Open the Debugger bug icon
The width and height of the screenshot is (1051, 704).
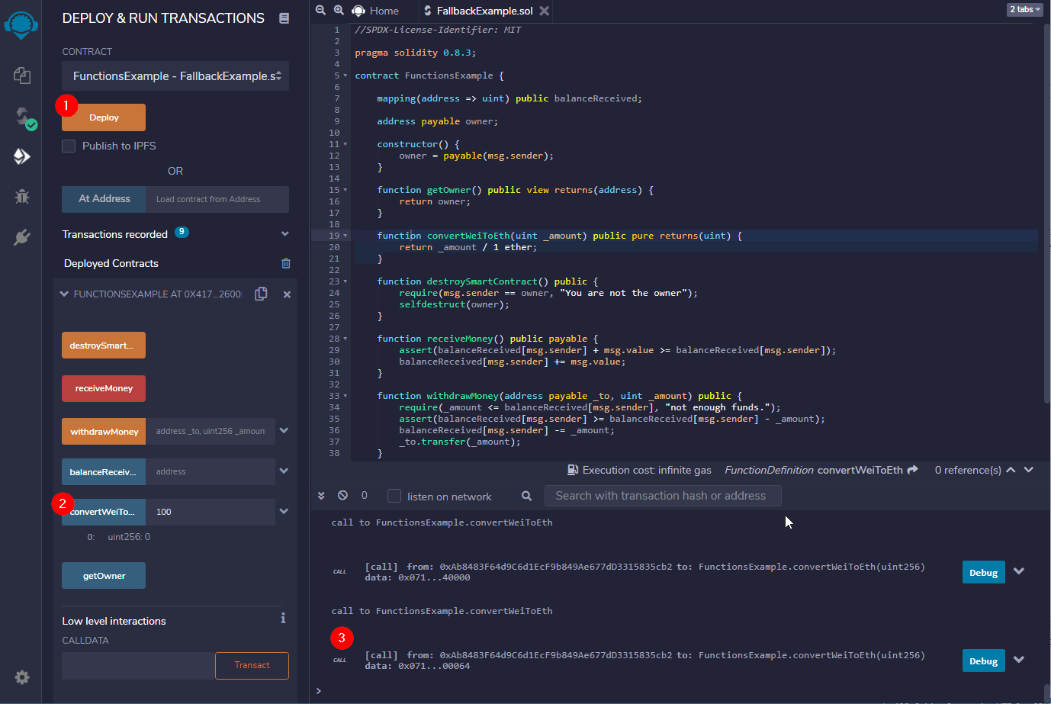click(22, 197)
